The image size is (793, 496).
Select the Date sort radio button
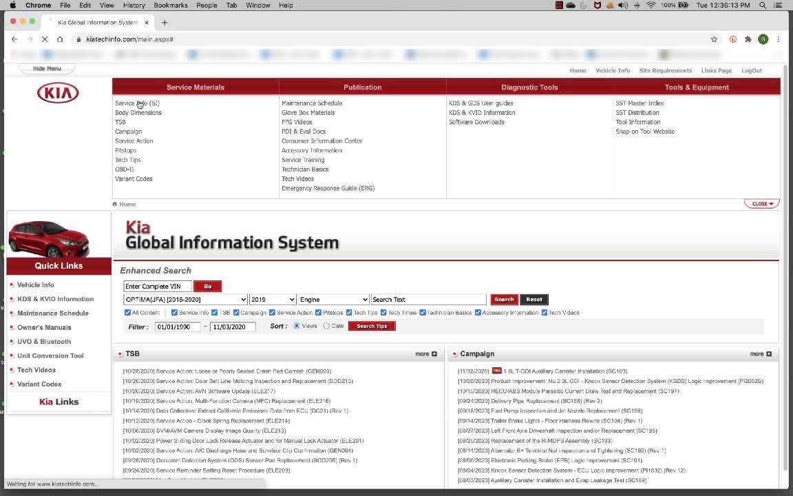(x=326, y=326)
